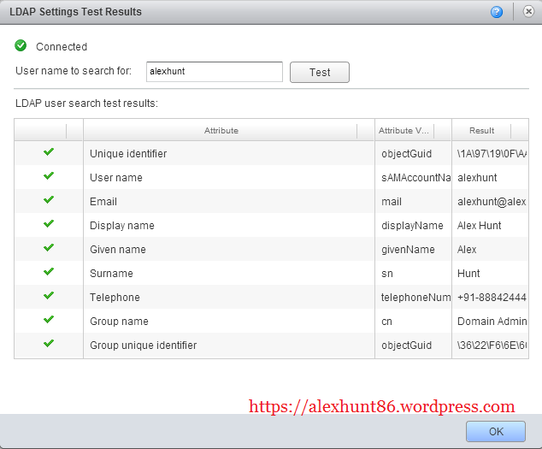Click the green Connected status icon

pos(21,46)
